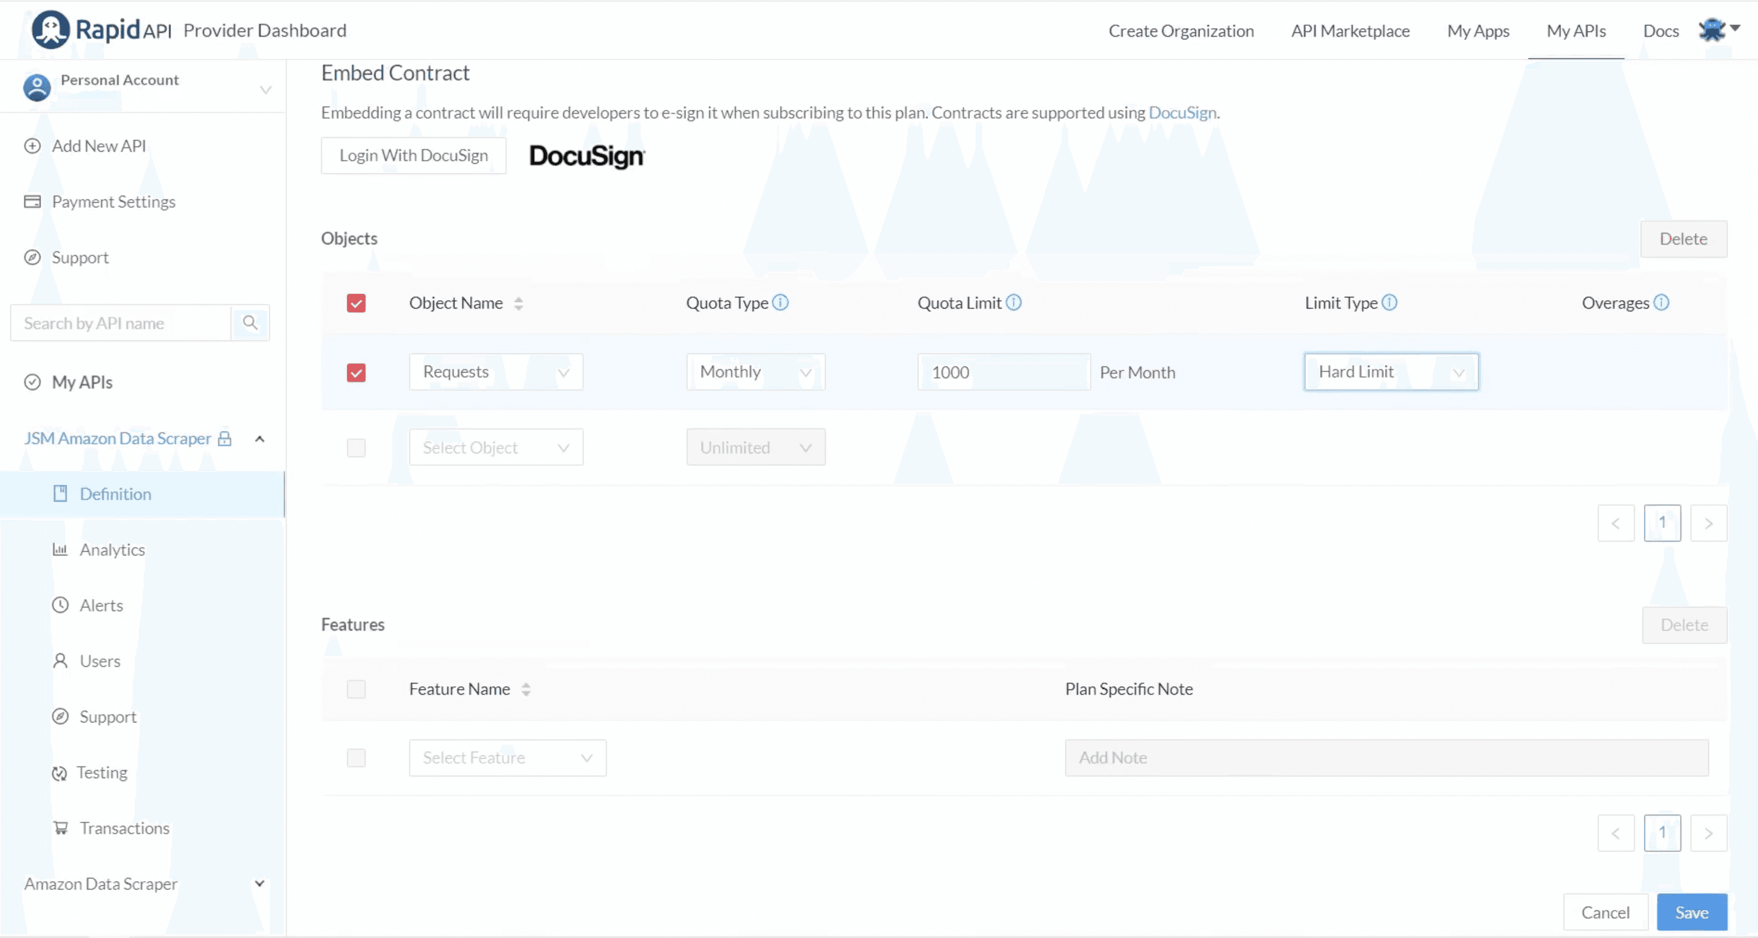Open the Hard Limit dropdown

click(x=1391, y=372)
